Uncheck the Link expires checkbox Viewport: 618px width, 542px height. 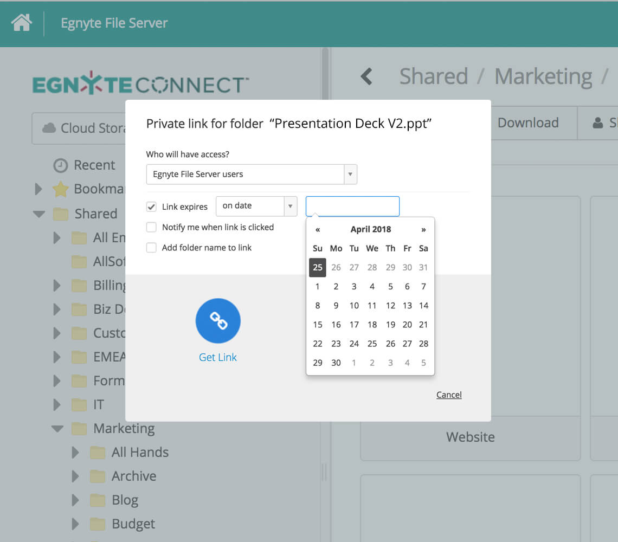pos(152,207)
